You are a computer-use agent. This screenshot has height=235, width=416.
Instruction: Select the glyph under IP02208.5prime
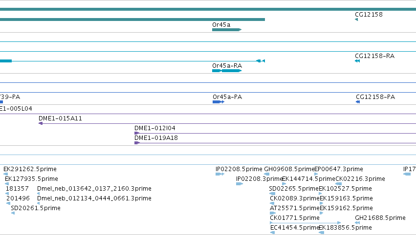[220, 174]
